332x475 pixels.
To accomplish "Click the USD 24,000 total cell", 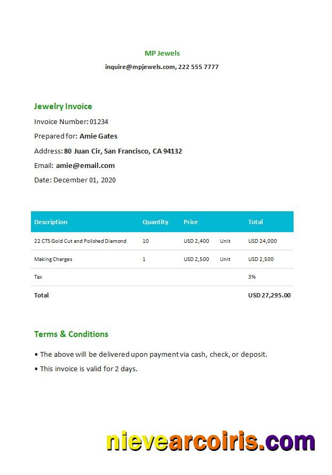I will coord(263,241).
